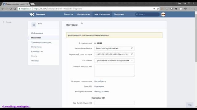The width and height of the screenshot is (197, 110).
Task: Click the Назад back link
Action: coord(7,22)
